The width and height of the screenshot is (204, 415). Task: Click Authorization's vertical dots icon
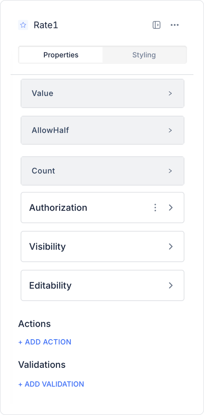tap(155, 208)
